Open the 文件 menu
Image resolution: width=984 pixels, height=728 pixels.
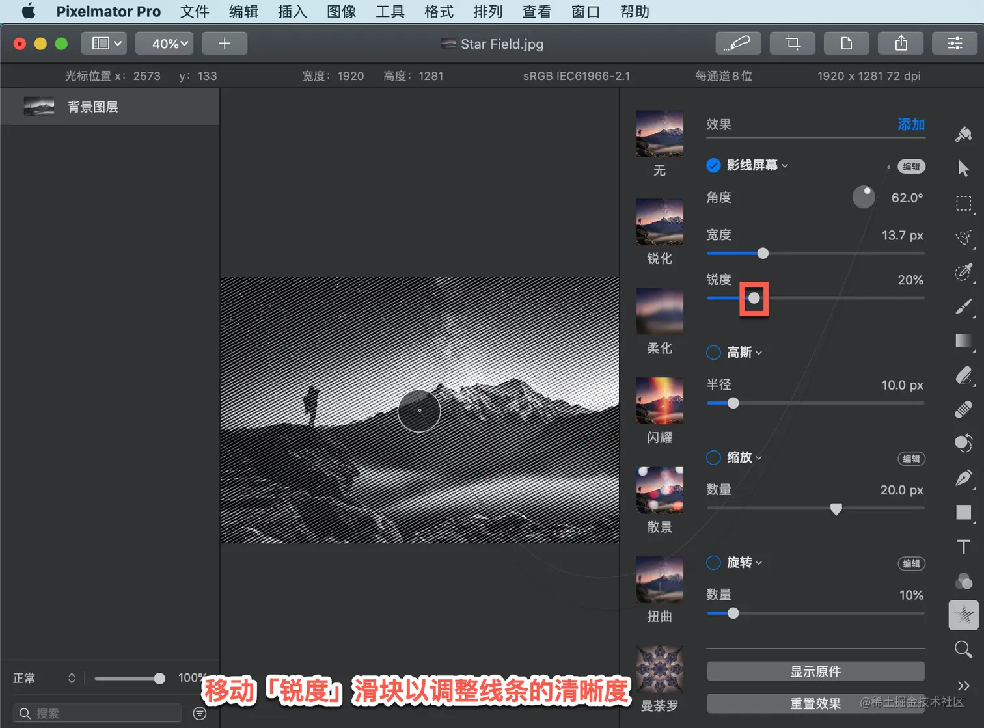(x=195, y=11)
